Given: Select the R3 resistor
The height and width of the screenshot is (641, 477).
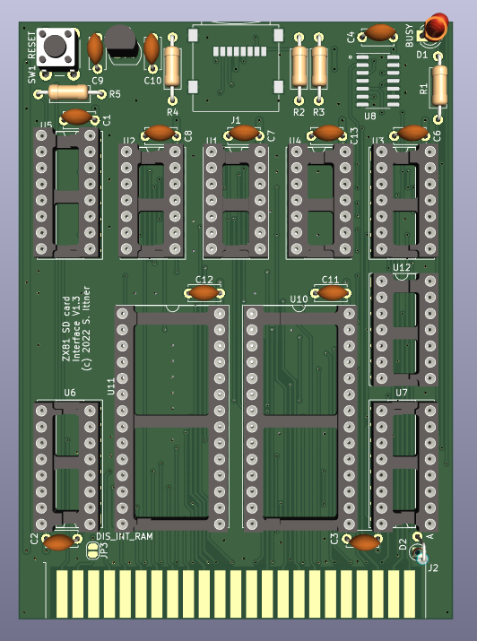Looking at the screenshot, I should 319,66.
